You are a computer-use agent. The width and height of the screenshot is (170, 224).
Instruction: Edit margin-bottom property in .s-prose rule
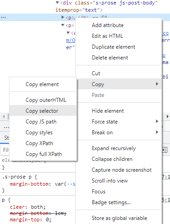click(x=29, y=184)
